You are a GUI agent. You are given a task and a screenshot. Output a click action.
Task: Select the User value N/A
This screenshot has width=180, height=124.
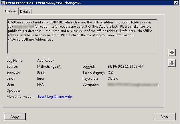click(40, 85)
